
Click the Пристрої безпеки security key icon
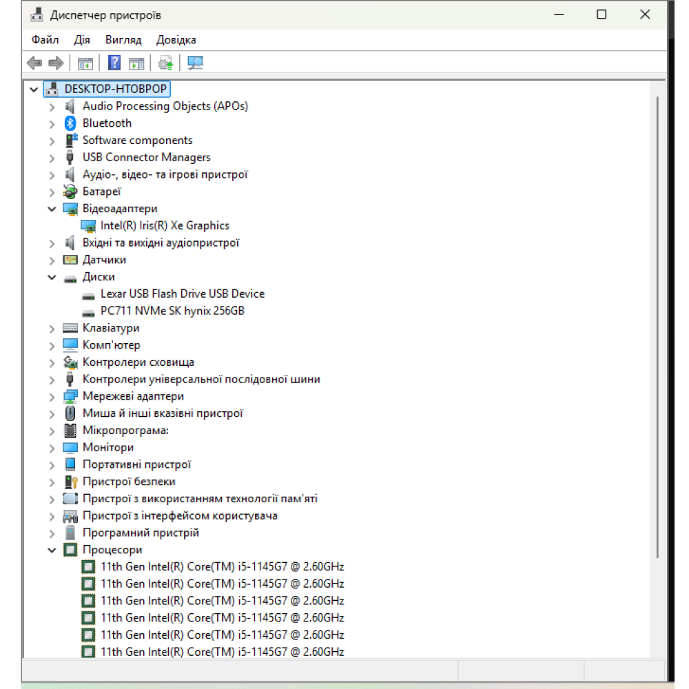click(x=71, y=482)
